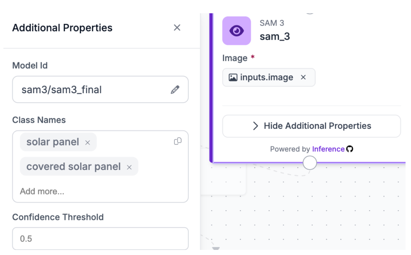The height and width of the screenshot is (255, 411).
Task: Copy class names with the copy icon
Action: (x=178, y=141)
